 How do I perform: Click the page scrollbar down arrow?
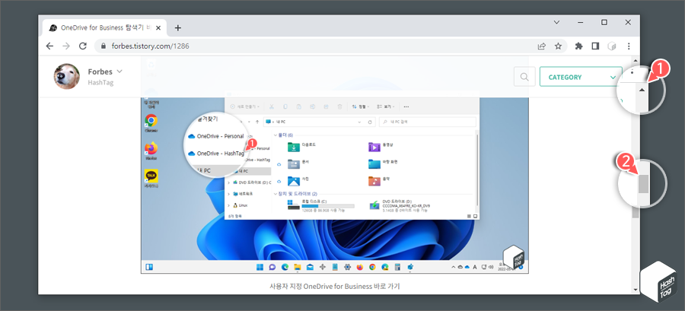coord(636,289)
